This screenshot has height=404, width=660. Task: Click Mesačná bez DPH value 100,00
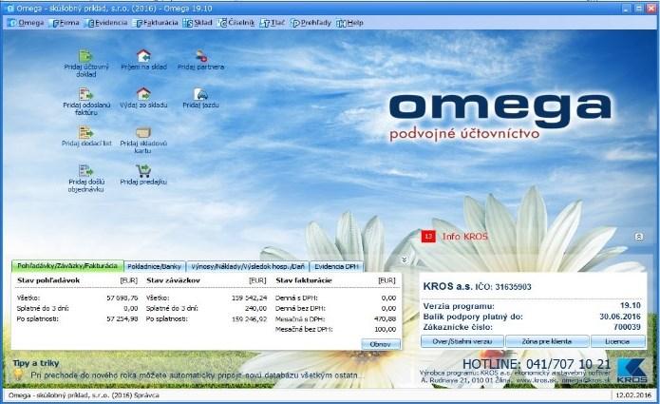tap(386, 330)
